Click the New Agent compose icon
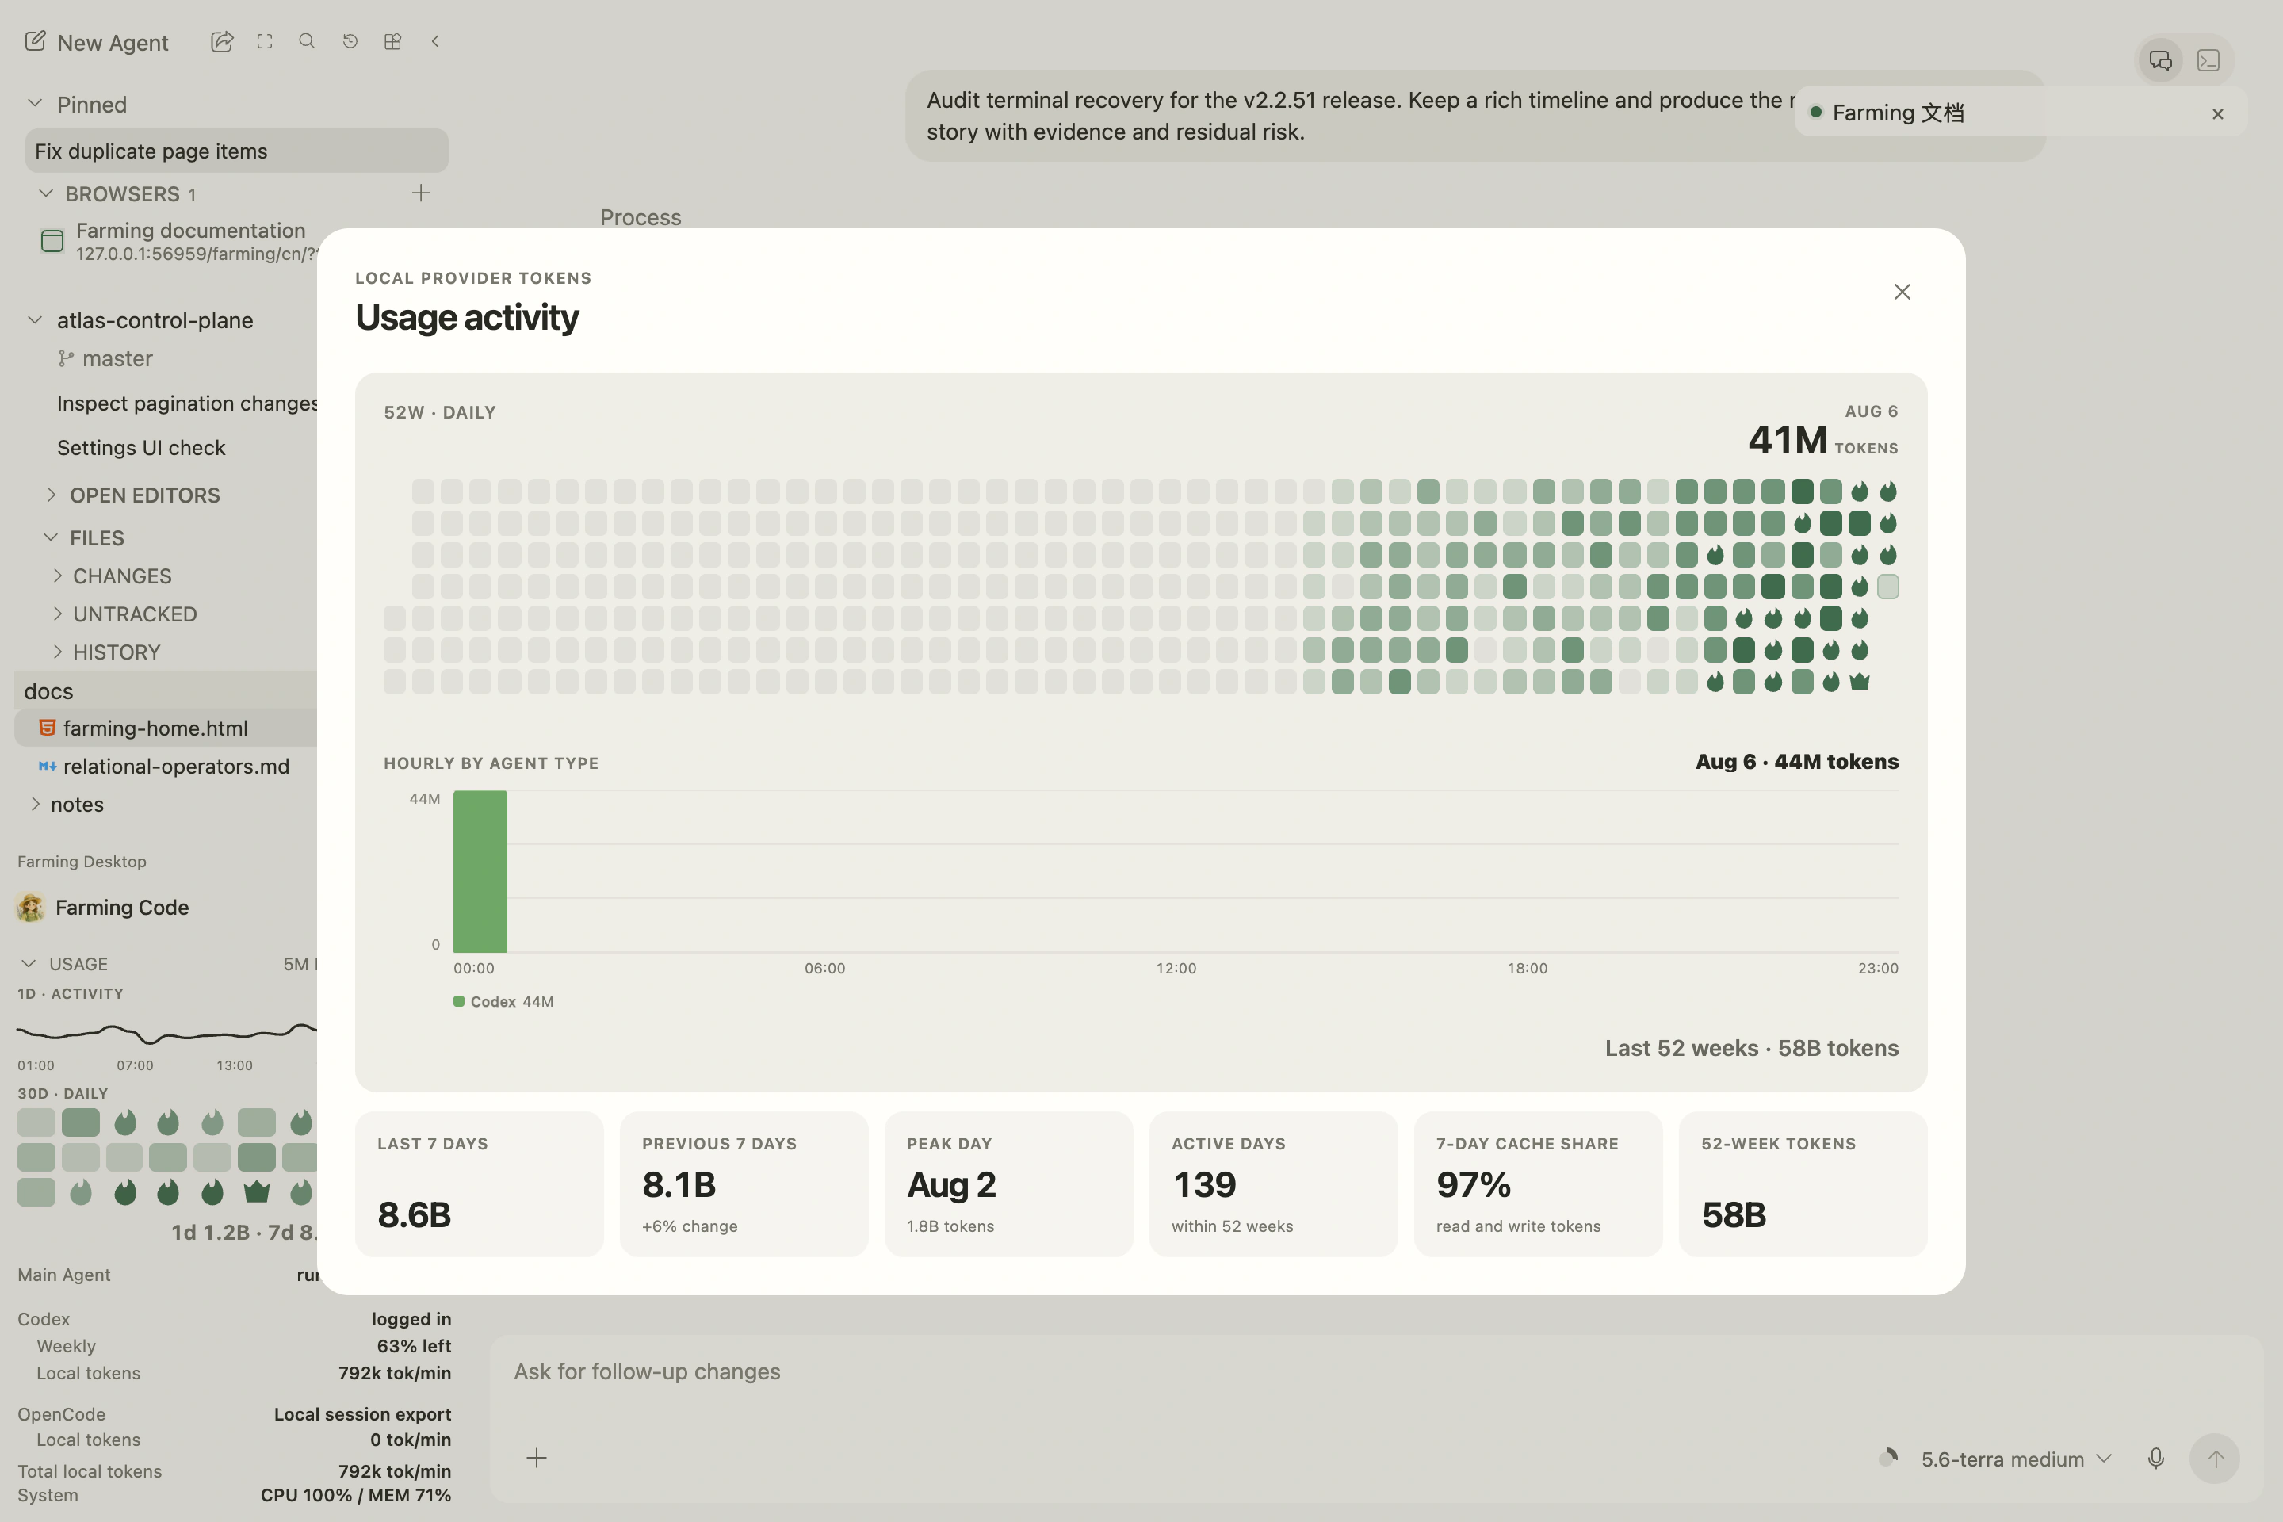2283x1522 pixels. click(x=35, y=40)
